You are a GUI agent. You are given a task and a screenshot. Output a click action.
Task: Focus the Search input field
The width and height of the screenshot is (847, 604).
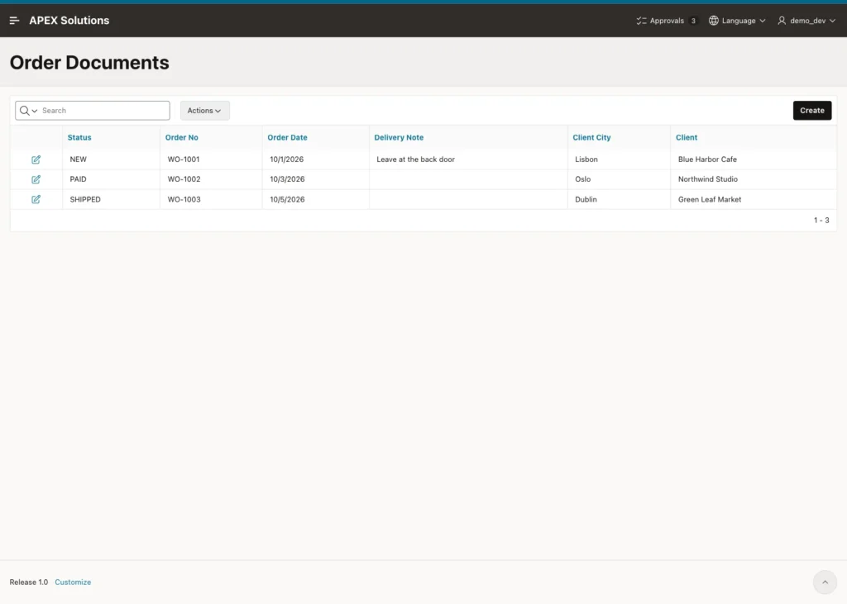[105, 111]
